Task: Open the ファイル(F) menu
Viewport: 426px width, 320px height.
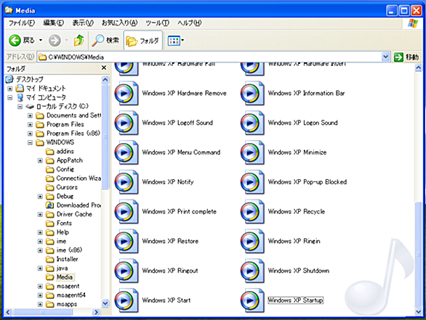Action: pyautogui.click(x=22, y=23)
